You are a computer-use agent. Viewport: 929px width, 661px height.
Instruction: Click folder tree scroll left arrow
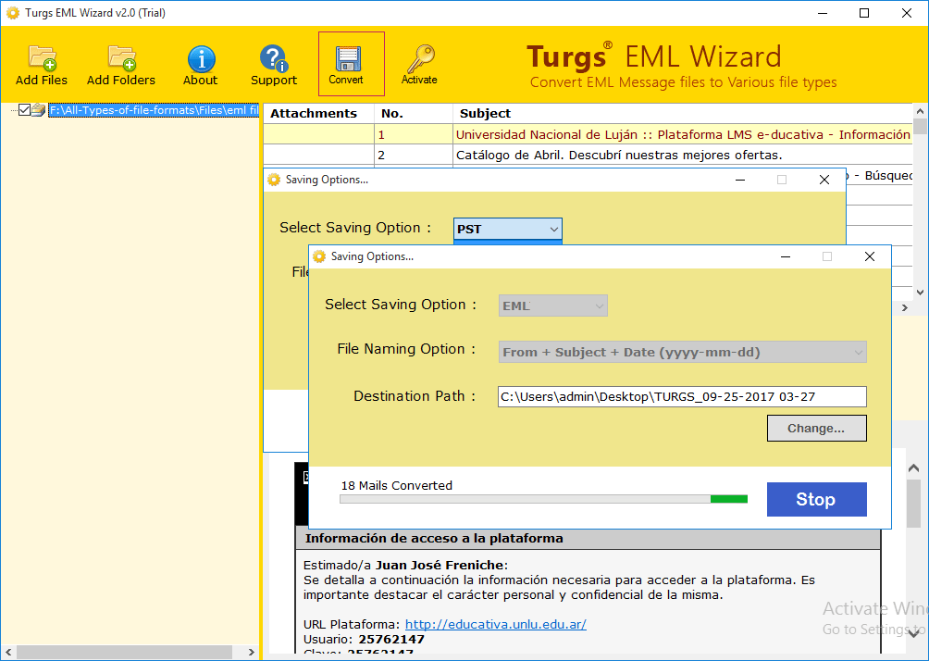point(8,652)
